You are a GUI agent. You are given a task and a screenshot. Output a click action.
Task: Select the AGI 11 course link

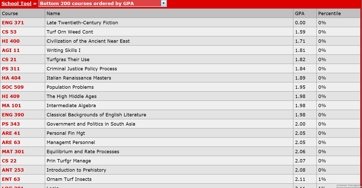coord(11,50)
